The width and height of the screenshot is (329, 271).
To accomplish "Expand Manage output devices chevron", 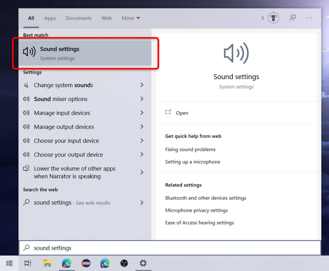I will pyautogui.click(x=142, y=127).
